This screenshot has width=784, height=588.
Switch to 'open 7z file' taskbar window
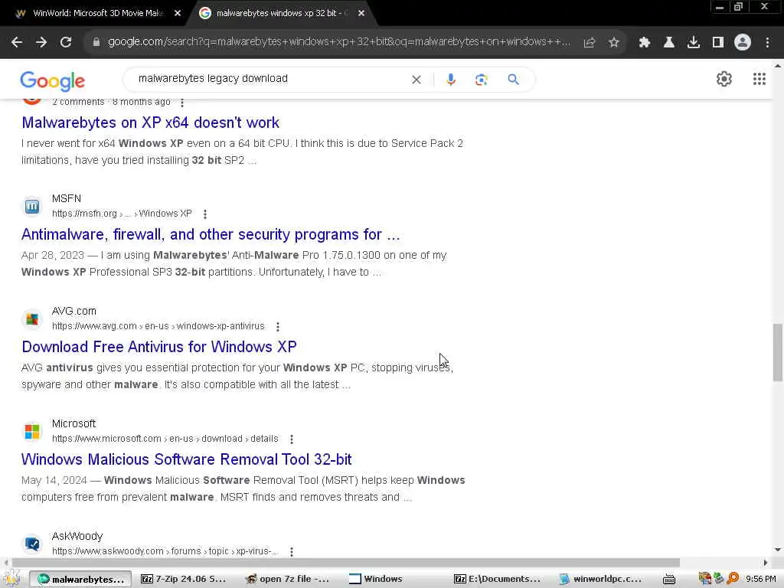coord(287,579)
